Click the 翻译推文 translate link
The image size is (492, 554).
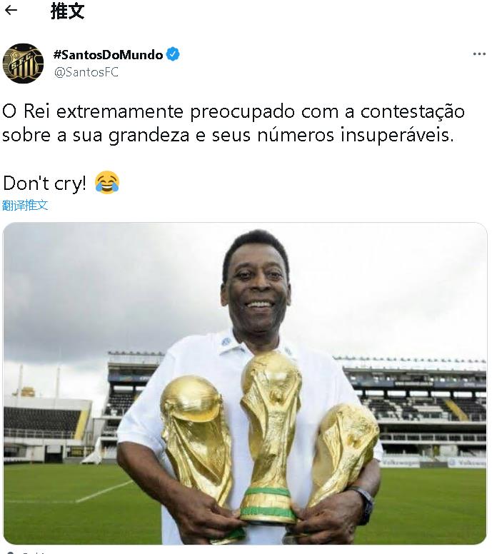(25, 205)
